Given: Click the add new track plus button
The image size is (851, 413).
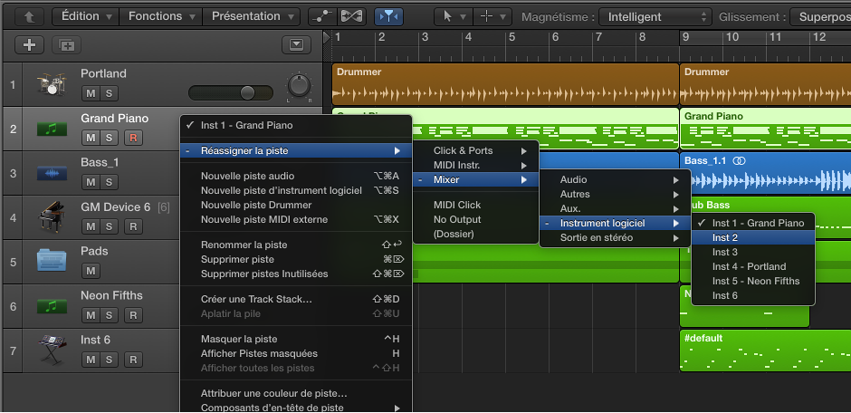Looking at the screenshot, I should point(30,44).
